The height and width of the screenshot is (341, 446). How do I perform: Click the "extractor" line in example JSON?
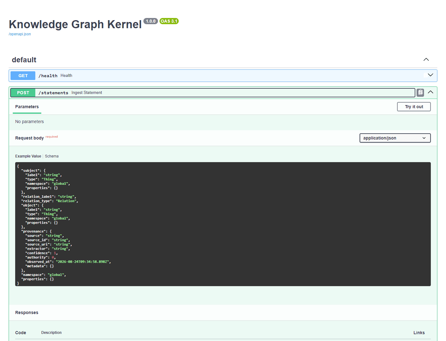[x=48, y=249]
